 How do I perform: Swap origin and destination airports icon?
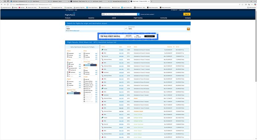[126, 29]
